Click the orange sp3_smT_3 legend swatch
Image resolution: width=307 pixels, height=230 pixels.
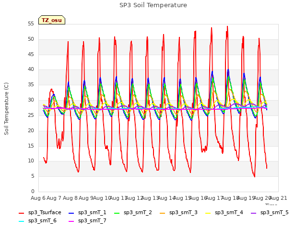[163, 213]
